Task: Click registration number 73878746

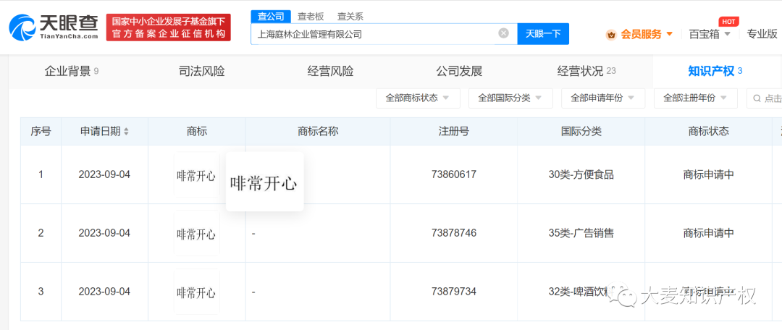Action: [x=454, y=233]
